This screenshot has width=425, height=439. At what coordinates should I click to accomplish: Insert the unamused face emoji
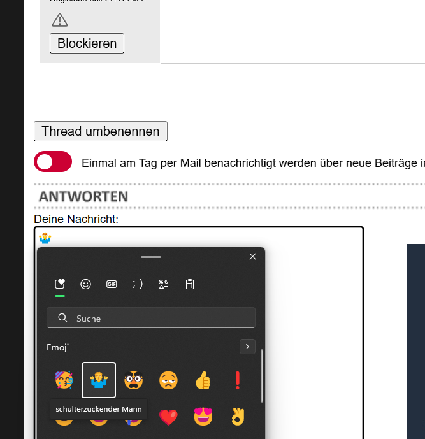click(168, 380)
